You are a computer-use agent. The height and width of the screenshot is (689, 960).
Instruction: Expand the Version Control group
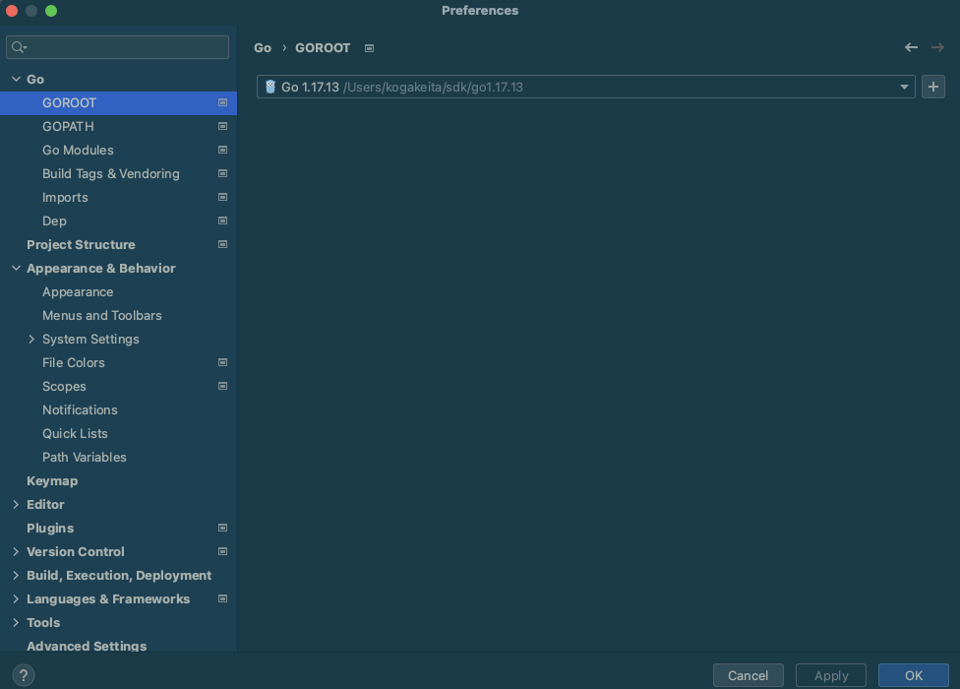(x=16, y=552)
